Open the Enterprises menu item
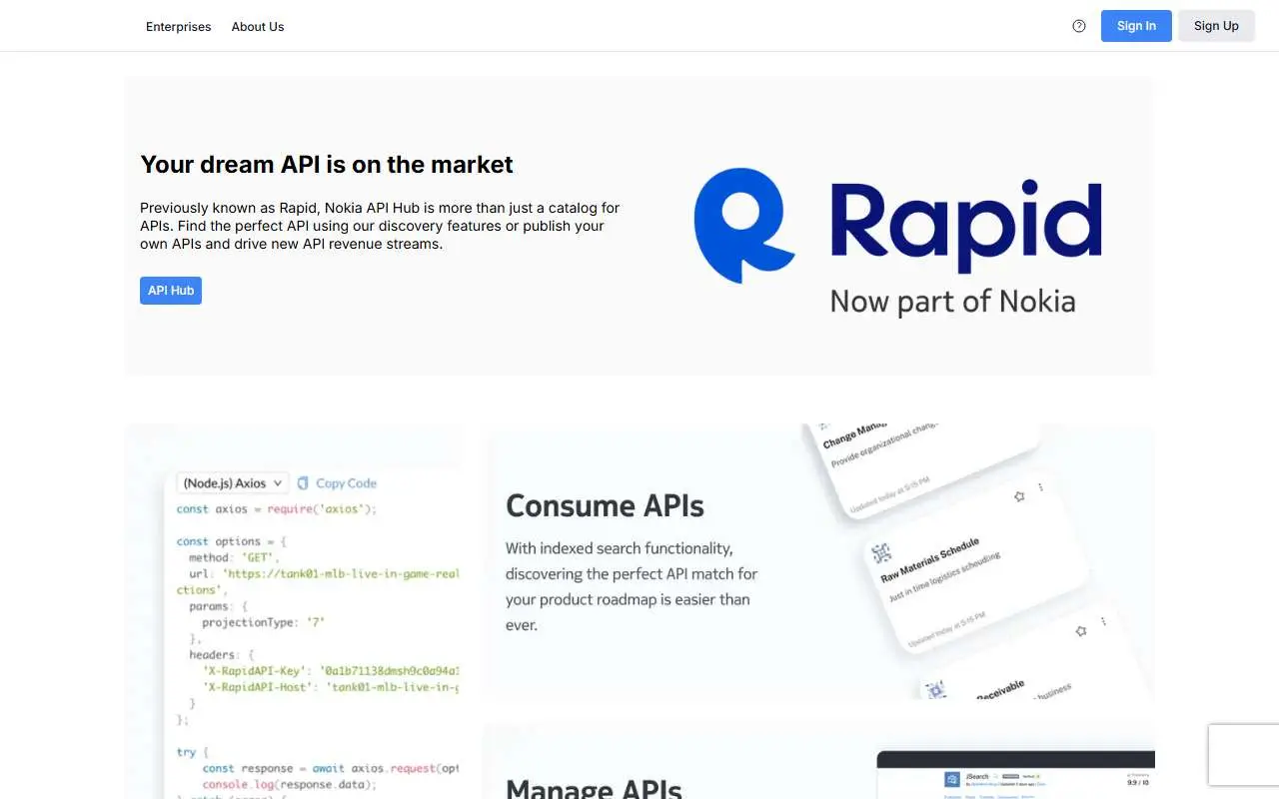This screenshot has height=799, width=1279. tap(178, 27)
